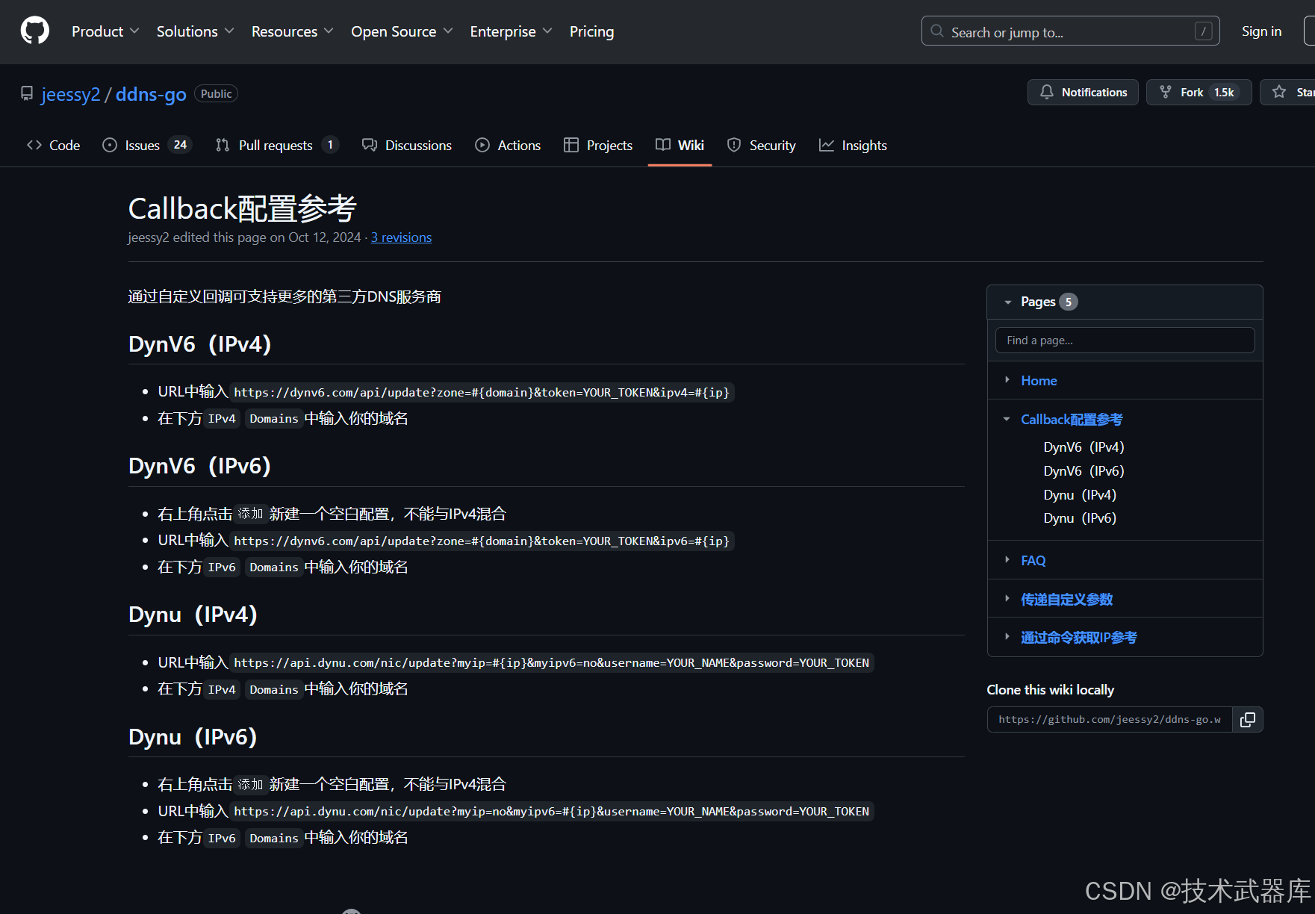Expand the Home page entry
The height and width of the screenshot is (914, 1315).
tap(1007, 380)
